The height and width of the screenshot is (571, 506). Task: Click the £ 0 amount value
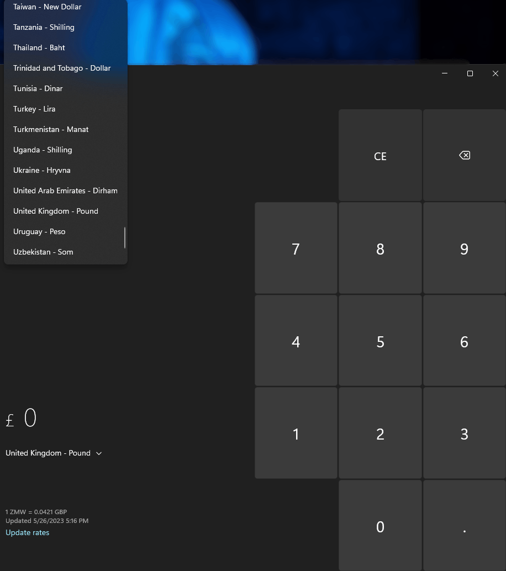click(x=21, y=417)
